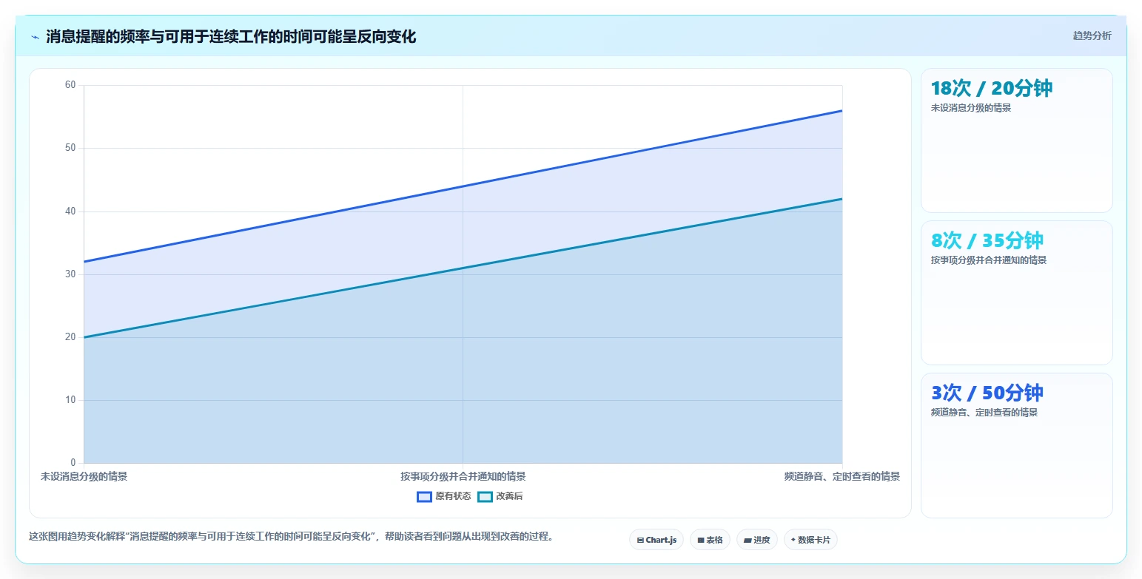Screen dimensions: 1142x579
Task: Select the 表格 tag
Action: coord(710,540)
